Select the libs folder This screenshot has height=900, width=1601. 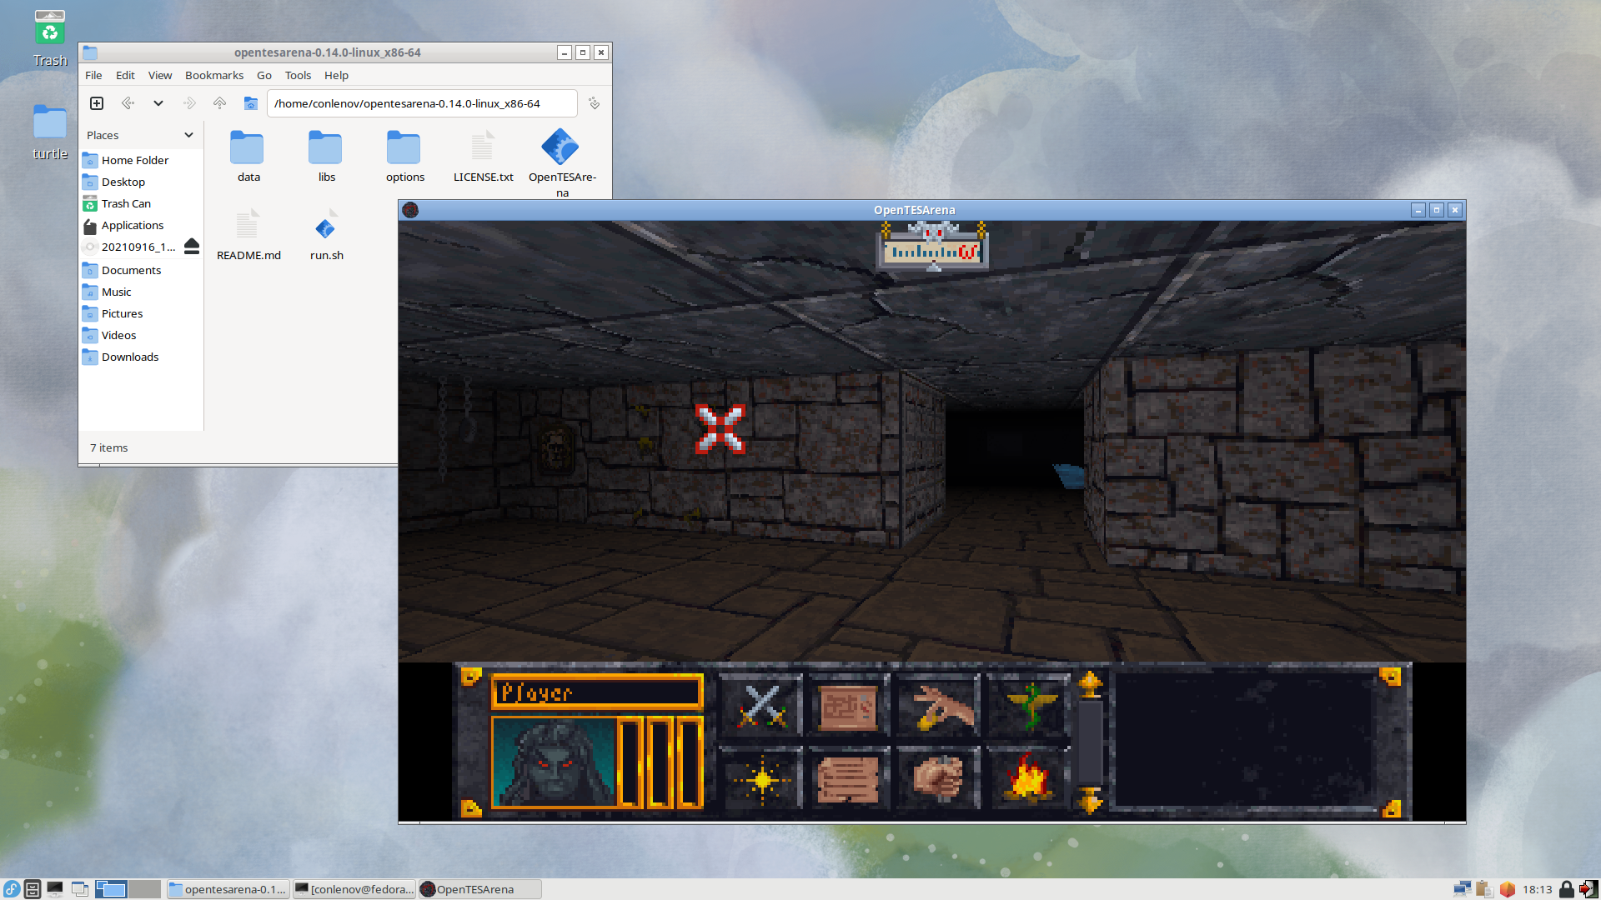pyautogui.click(x=326, y=156)
